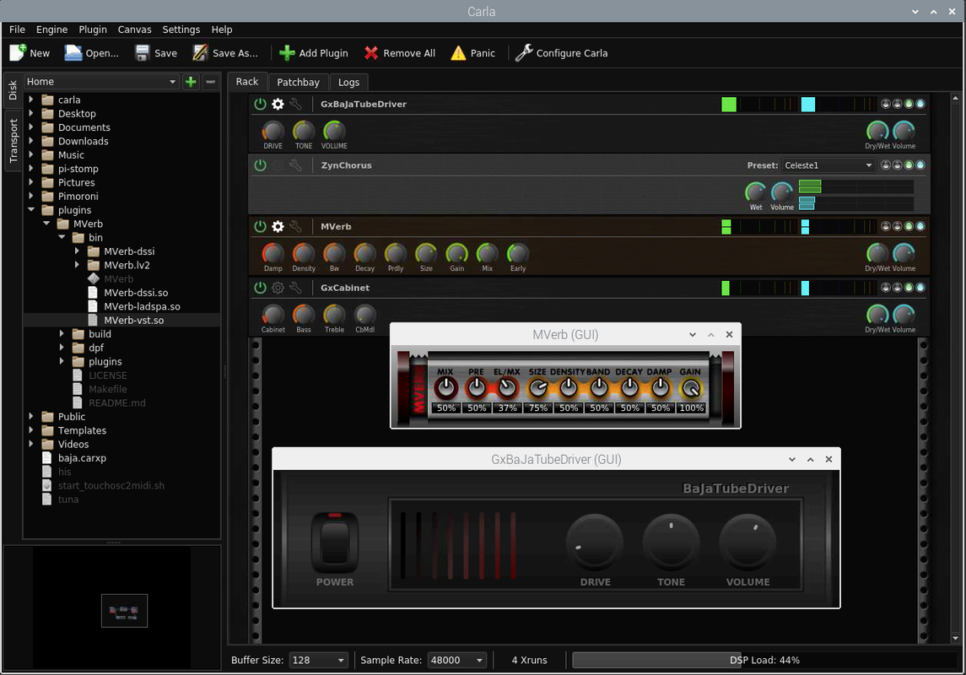The image size is (966, 675).
Task: Click GAIN knob in MVerb GUI
Action: pyautogui.click(x=691, y=388)
